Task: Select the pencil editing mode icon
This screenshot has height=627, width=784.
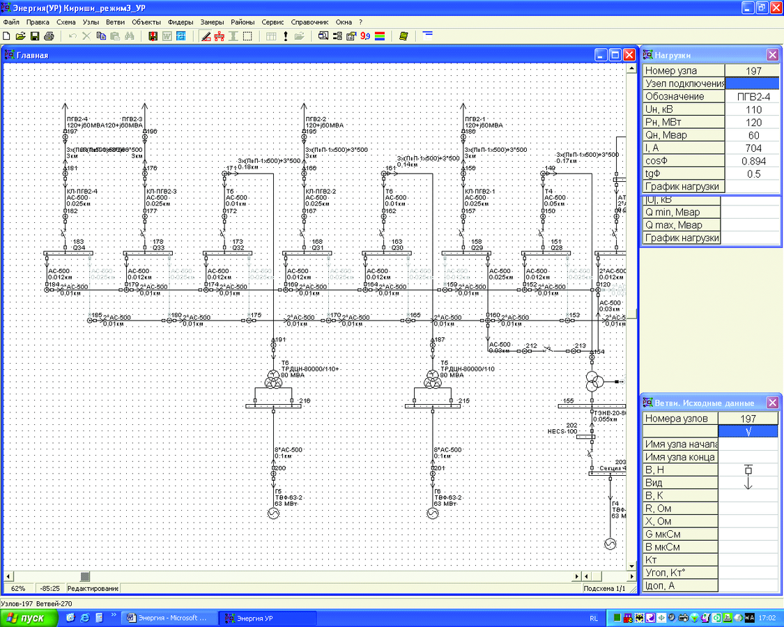Action: pyautogui.click(x=206, y=36)
